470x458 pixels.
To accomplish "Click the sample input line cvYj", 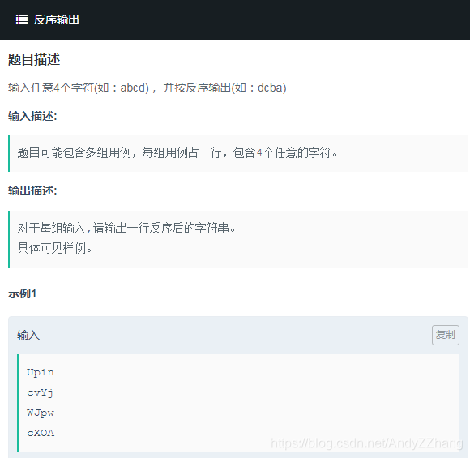I will pos(41,392).
